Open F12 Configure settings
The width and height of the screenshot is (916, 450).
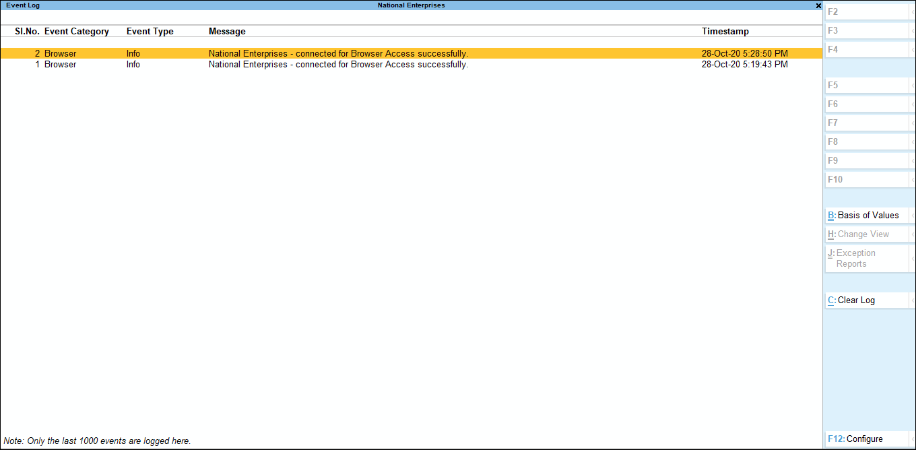click(x=867, y=439)
